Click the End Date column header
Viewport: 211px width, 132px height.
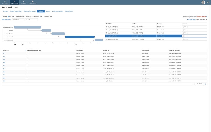[134, 24]
